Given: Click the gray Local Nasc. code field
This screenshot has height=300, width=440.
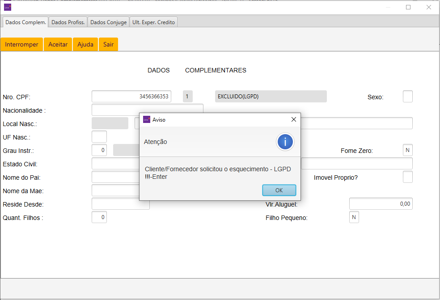Looking at the screenshot, I should coord(110,123).
